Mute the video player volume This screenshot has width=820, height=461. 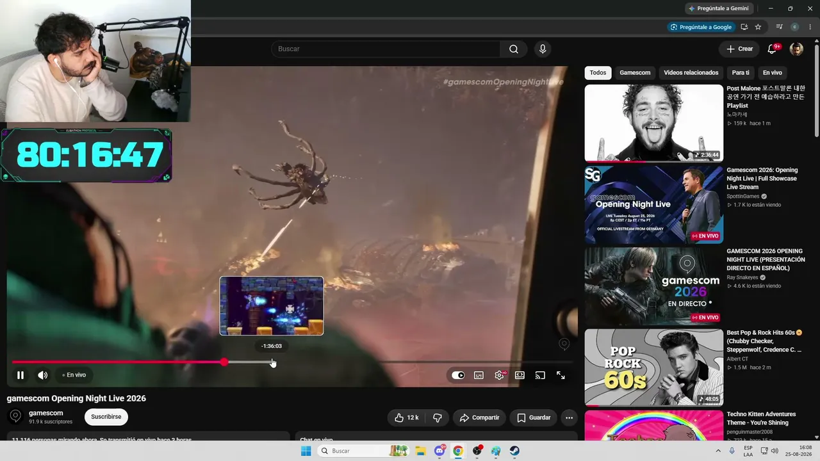pyautogui.click(x=42, y=375)
